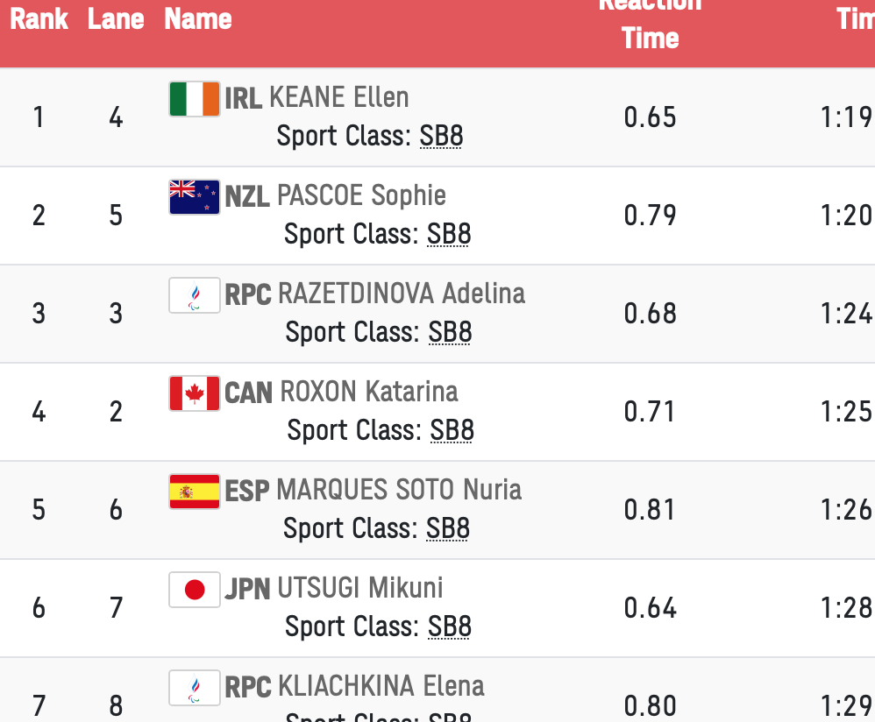Open athlete KEANE Ellen's profile

[338, 97]
